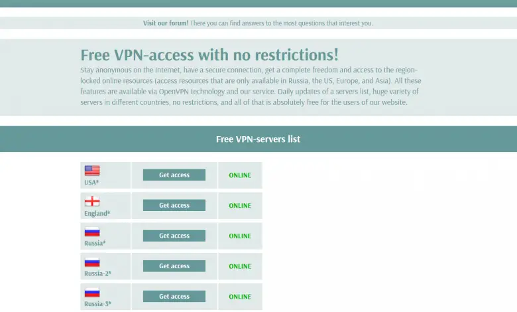Screen dimensions: 517x312
Task: Click the USA flag icon
Action: click(92, 171)
